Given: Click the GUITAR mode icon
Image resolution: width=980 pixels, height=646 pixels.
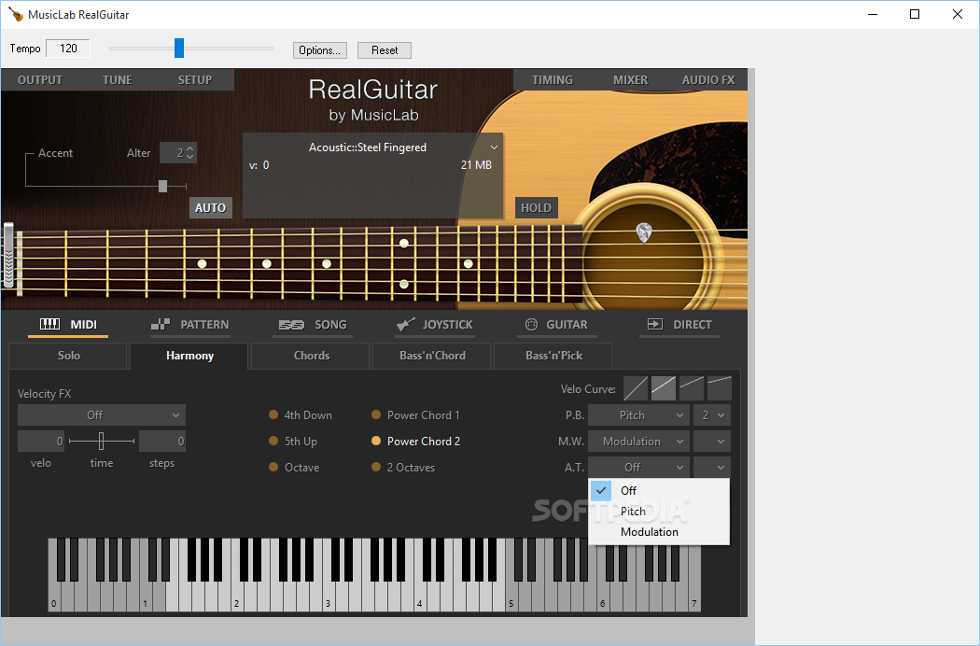Looking at the screenshot, I should click(531, 324).
